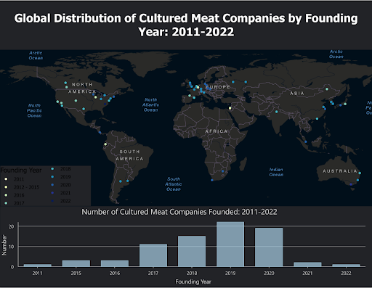Click the 2022 x-axis tick label
This screenshot has width=372, height=288.
click(x=346, y=273)
